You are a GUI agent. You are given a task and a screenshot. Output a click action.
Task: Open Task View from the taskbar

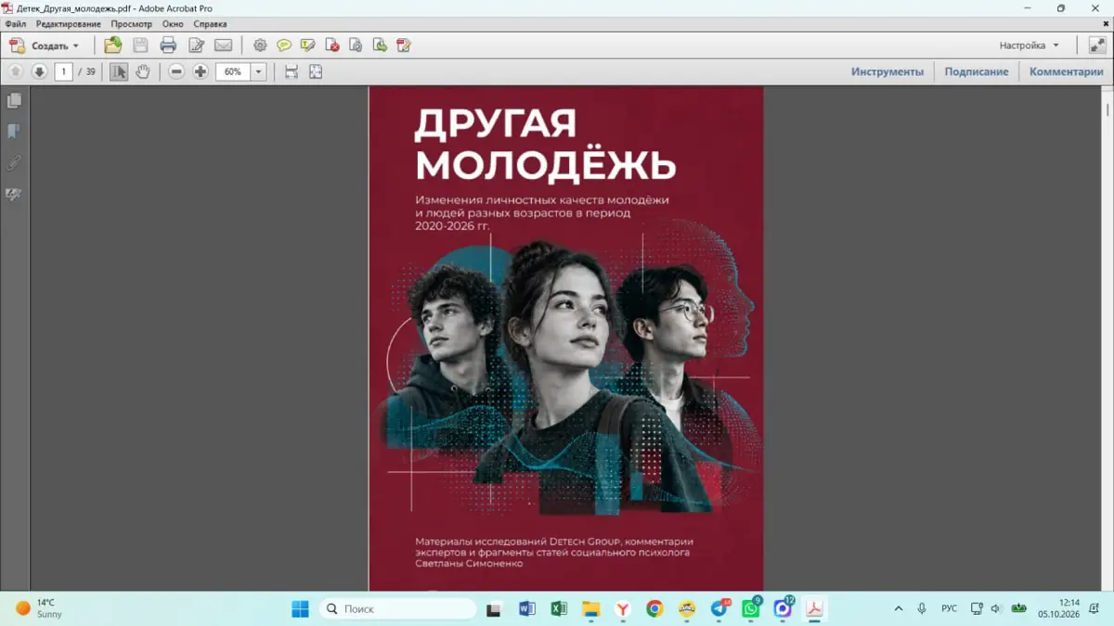tap(494, 608)
